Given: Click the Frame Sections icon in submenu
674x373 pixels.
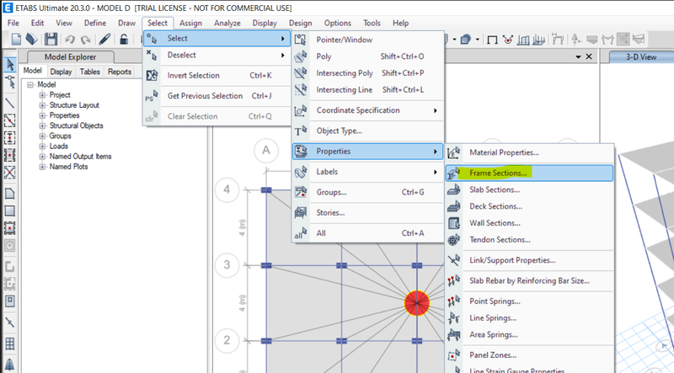Looking at the screenshot, I should 453,173.
